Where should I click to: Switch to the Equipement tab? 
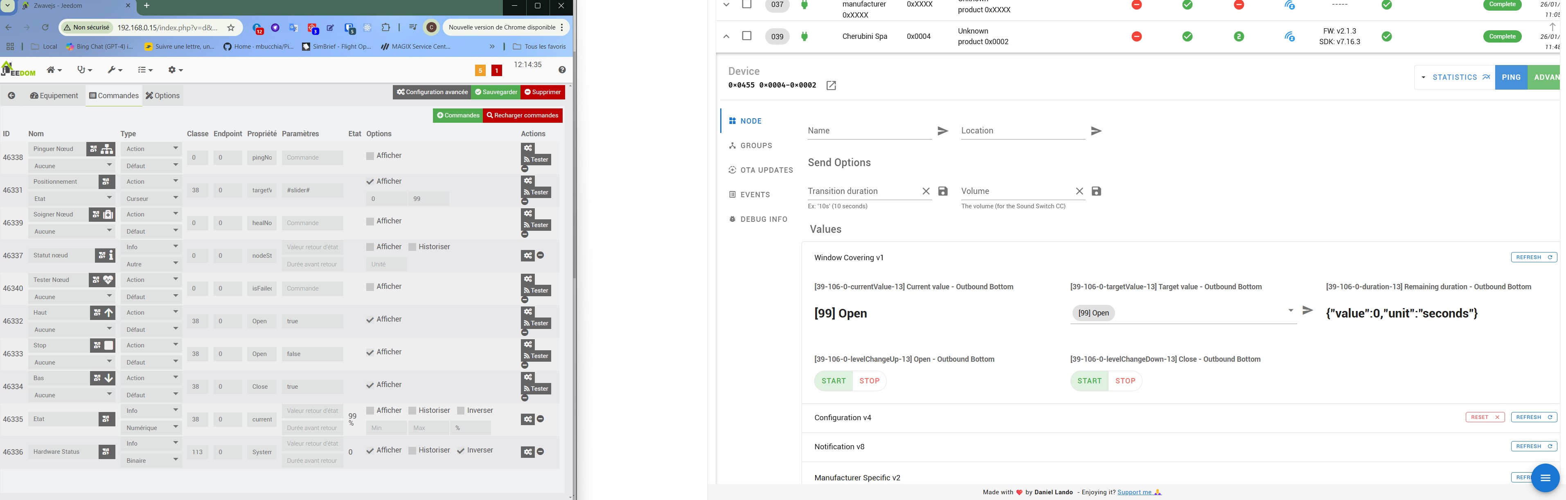(x=54, y=96)
